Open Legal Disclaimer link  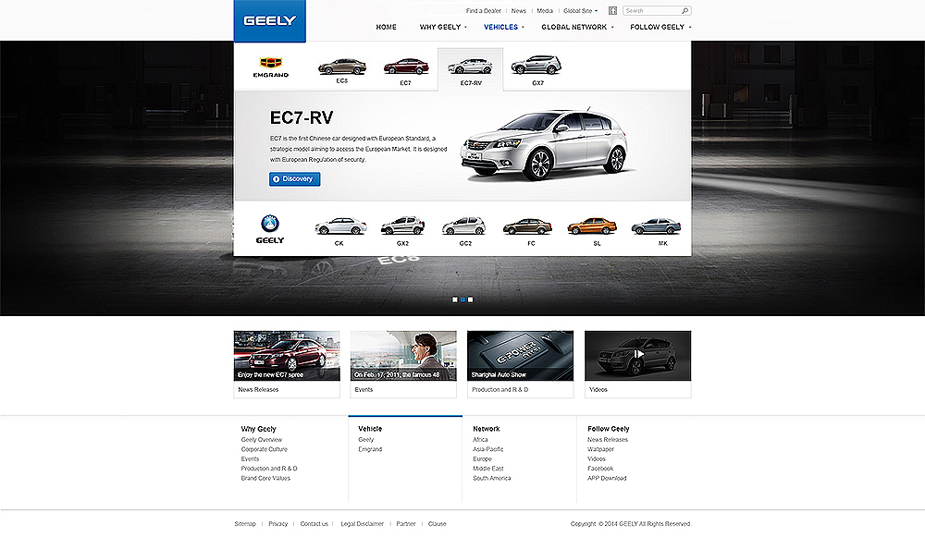(363, 524)
